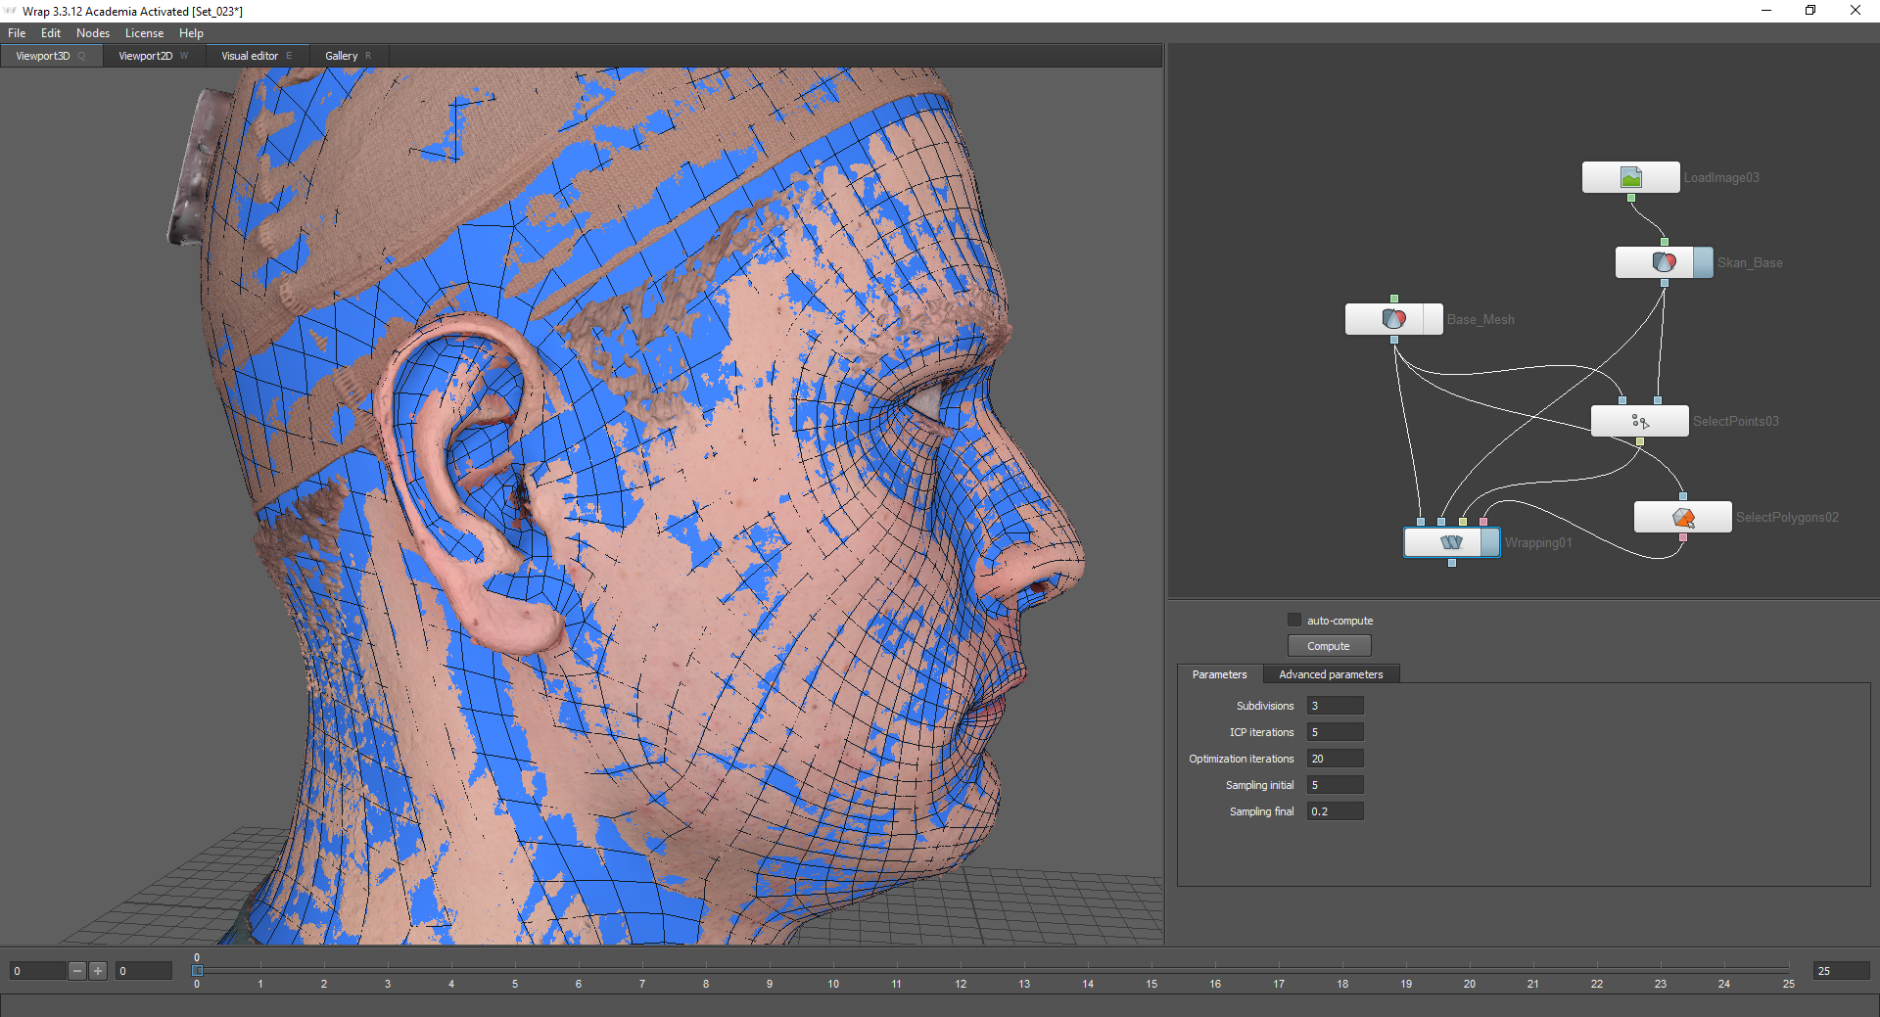The image size is (1880, 1017).
Task: Toggle visibility flag on Skan_Base node
Action: pos(1704,262)
